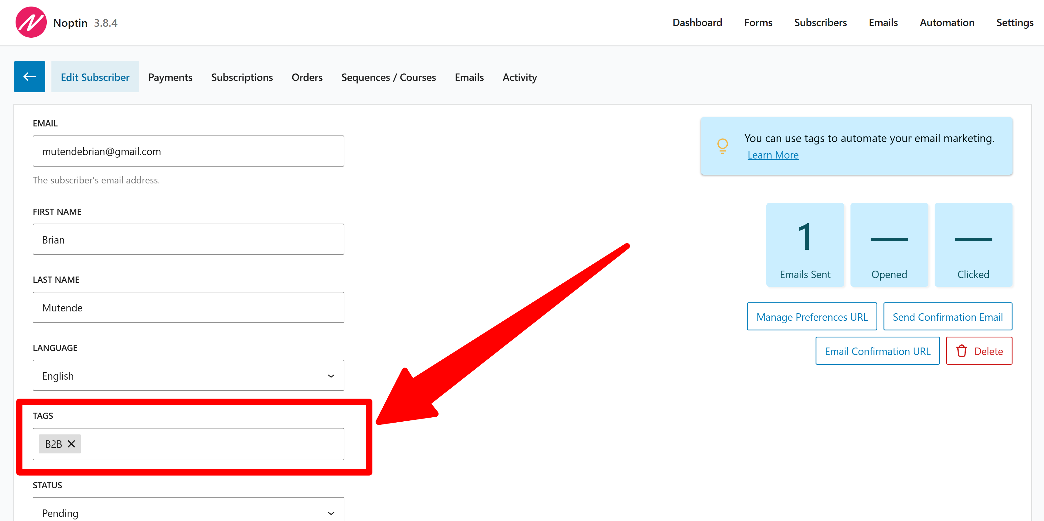Screen dimensions: 1044x521
Task: Select the Edit Subscriber tab
Action: click(x=95, y=77)
